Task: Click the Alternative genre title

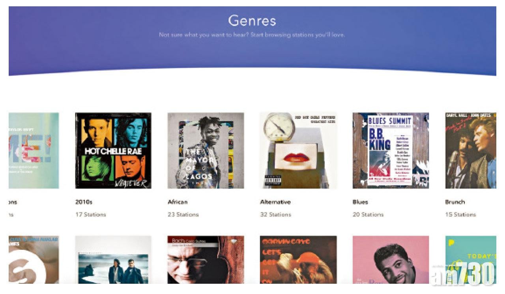Action: click(275, 202)
